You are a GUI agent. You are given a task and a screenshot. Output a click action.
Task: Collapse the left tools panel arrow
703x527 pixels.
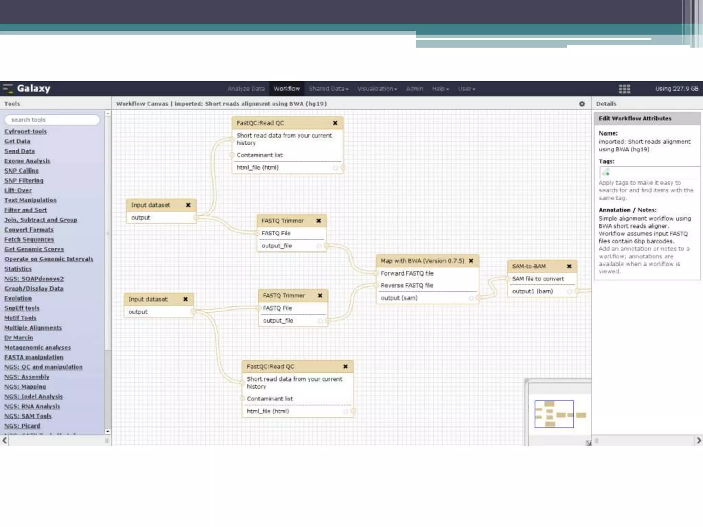pos(4,440)
